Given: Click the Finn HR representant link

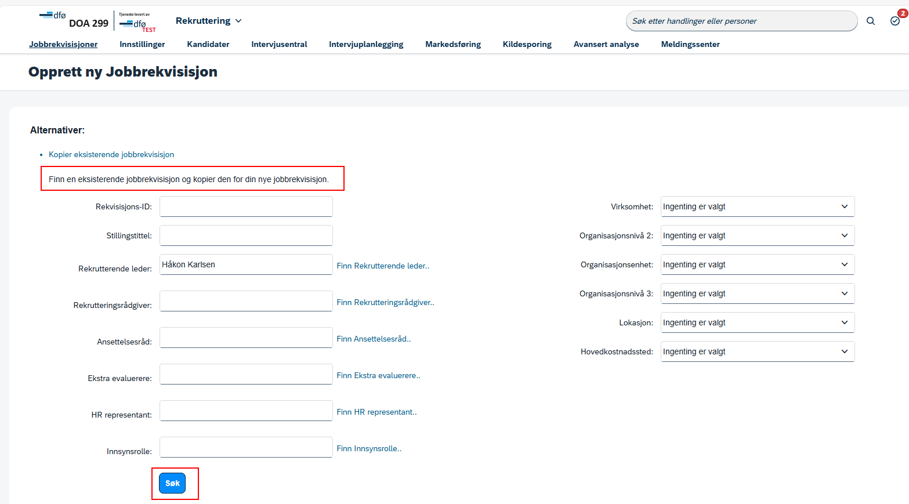Looking at the screenshot, I should click(x=376, y=412).
